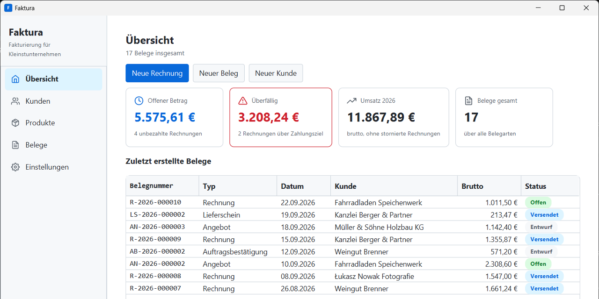The image size is (599, 299).
Task: Click the Versendet badge for LS-2026-000002
Action: (x=544, y=215)
